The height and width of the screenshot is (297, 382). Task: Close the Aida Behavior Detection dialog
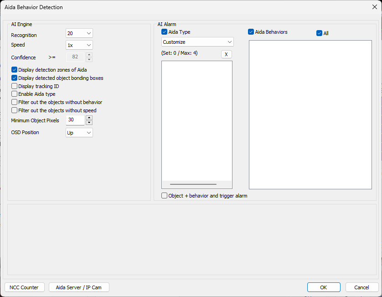375,7
